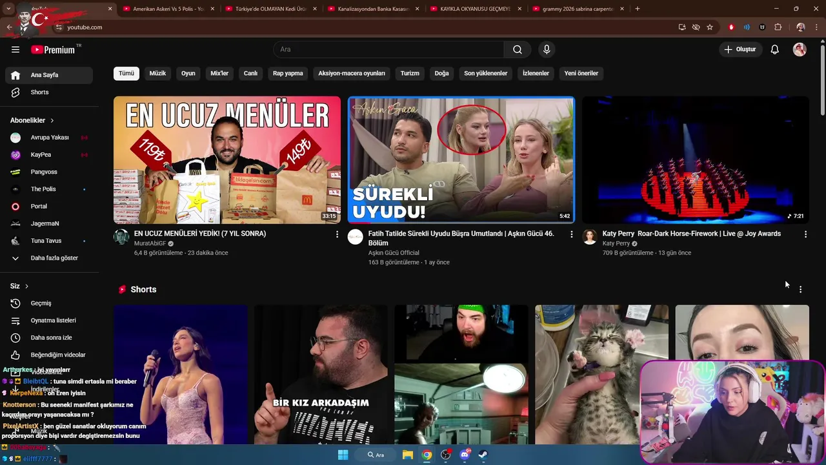Screen dimensions: 826x465
Task: Select Yeni öneriler filter chip
Action: click(x=581, y=74)
